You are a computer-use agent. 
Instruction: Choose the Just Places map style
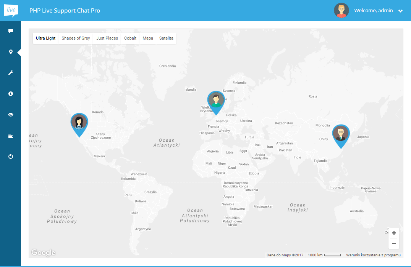click(x=107, y=38)
